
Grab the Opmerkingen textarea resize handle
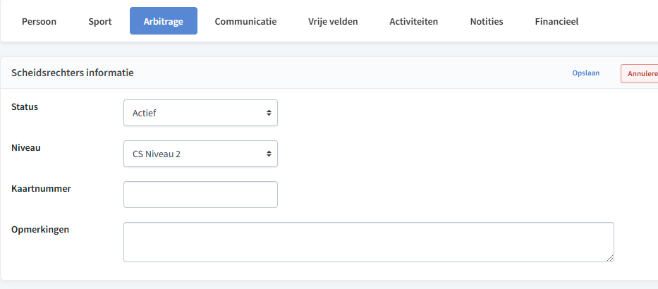click(610, 258)
